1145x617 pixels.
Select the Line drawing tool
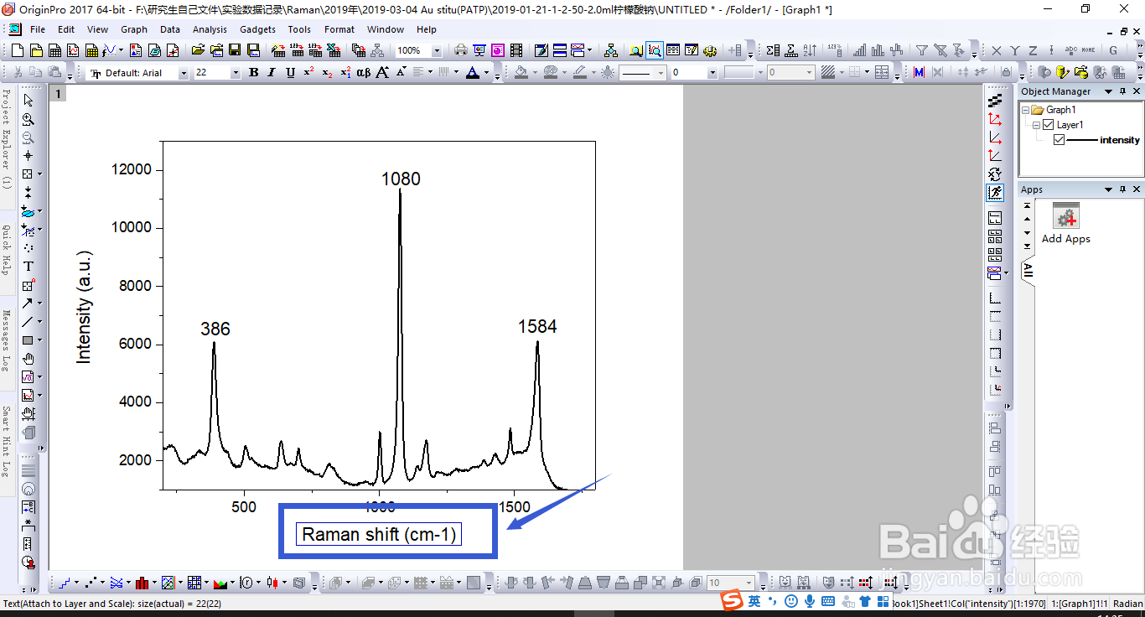point(28,322)
